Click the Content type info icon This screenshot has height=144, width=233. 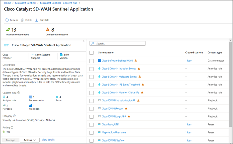[x=19, y=93]
